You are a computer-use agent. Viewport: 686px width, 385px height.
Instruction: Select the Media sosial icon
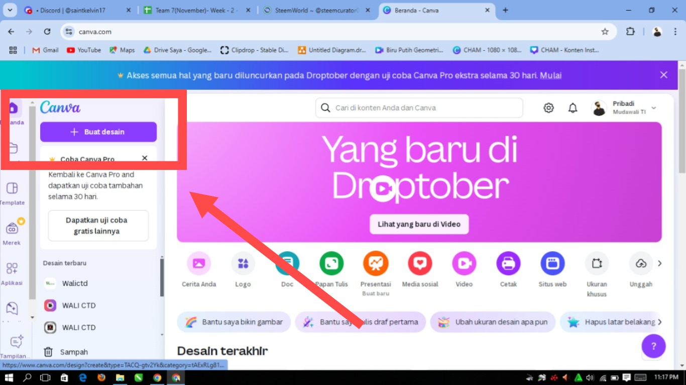click(x=420, y=264)
